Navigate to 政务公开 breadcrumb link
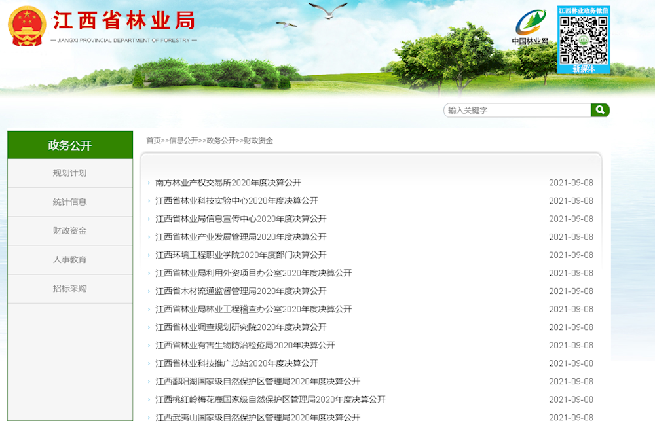Image resolution: width=655 pixels, height=430 pixels. pos(221,141)
